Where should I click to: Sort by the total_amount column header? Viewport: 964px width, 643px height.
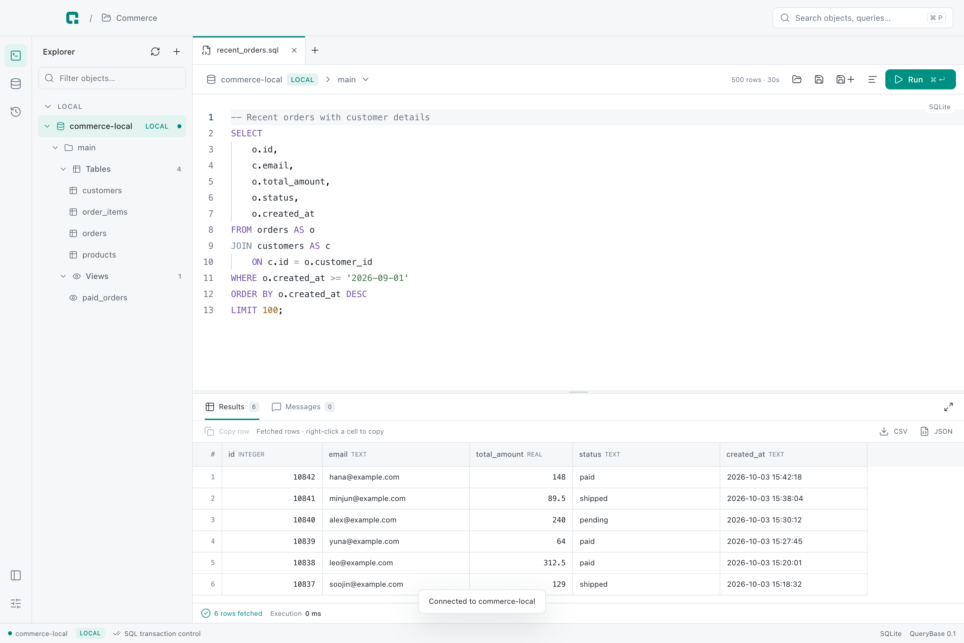521,454
